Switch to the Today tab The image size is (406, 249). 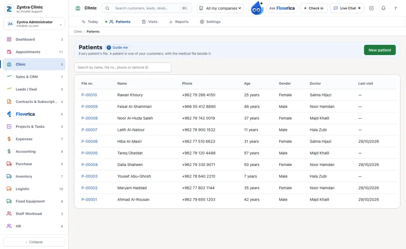pyautogui.click(x=90, y=22)
